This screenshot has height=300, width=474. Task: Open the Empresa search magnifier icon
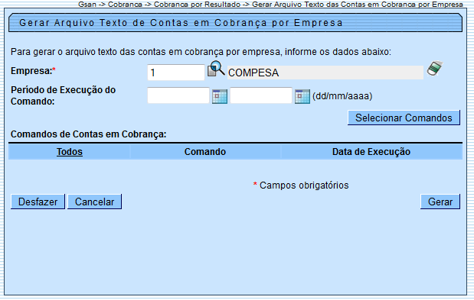point(216,69)
